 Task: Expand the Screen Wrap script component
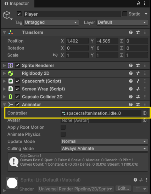5,89
